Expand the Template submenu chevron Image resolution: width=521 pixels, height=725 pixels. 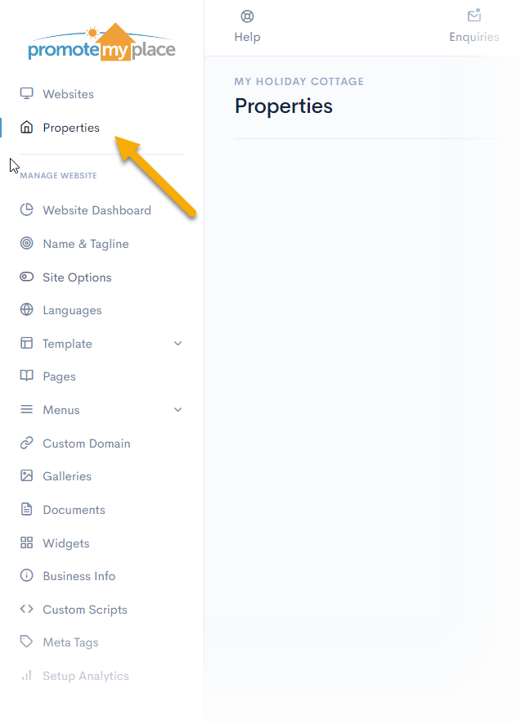tap(178, 344)
